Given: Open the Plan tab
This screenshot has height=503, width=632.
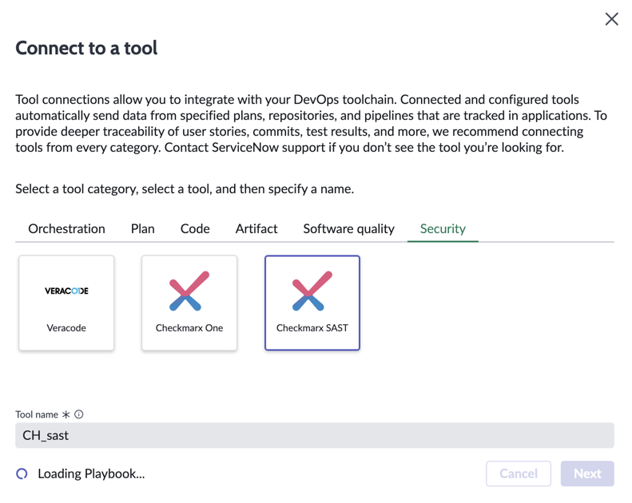Looking at the screenshot, I should (143, 229).
